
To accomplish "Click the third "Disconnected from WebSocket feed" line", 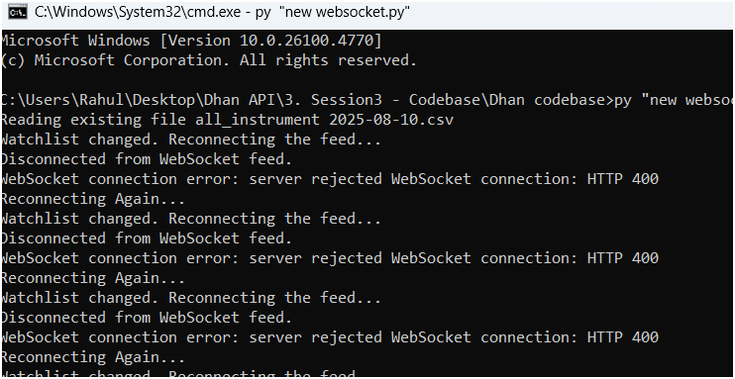I will (x=146, y=318).
